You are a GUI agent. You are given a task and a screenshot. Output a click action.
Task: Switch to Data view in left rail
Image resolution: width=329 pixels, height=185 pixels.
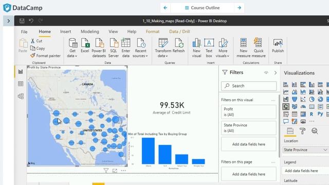click(x=21, y=84)
